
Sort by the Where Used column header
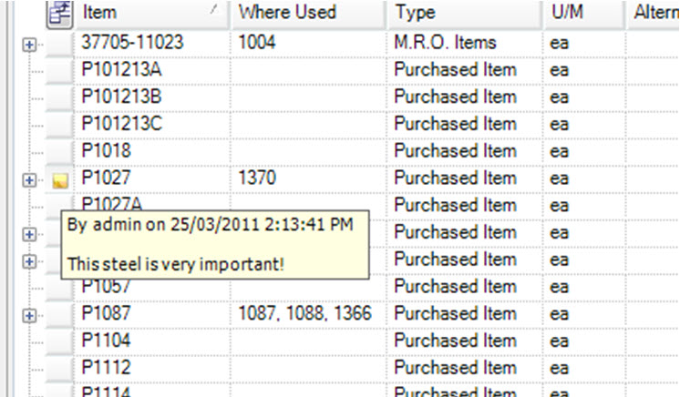pyautogui.click(x=287, y=13)
